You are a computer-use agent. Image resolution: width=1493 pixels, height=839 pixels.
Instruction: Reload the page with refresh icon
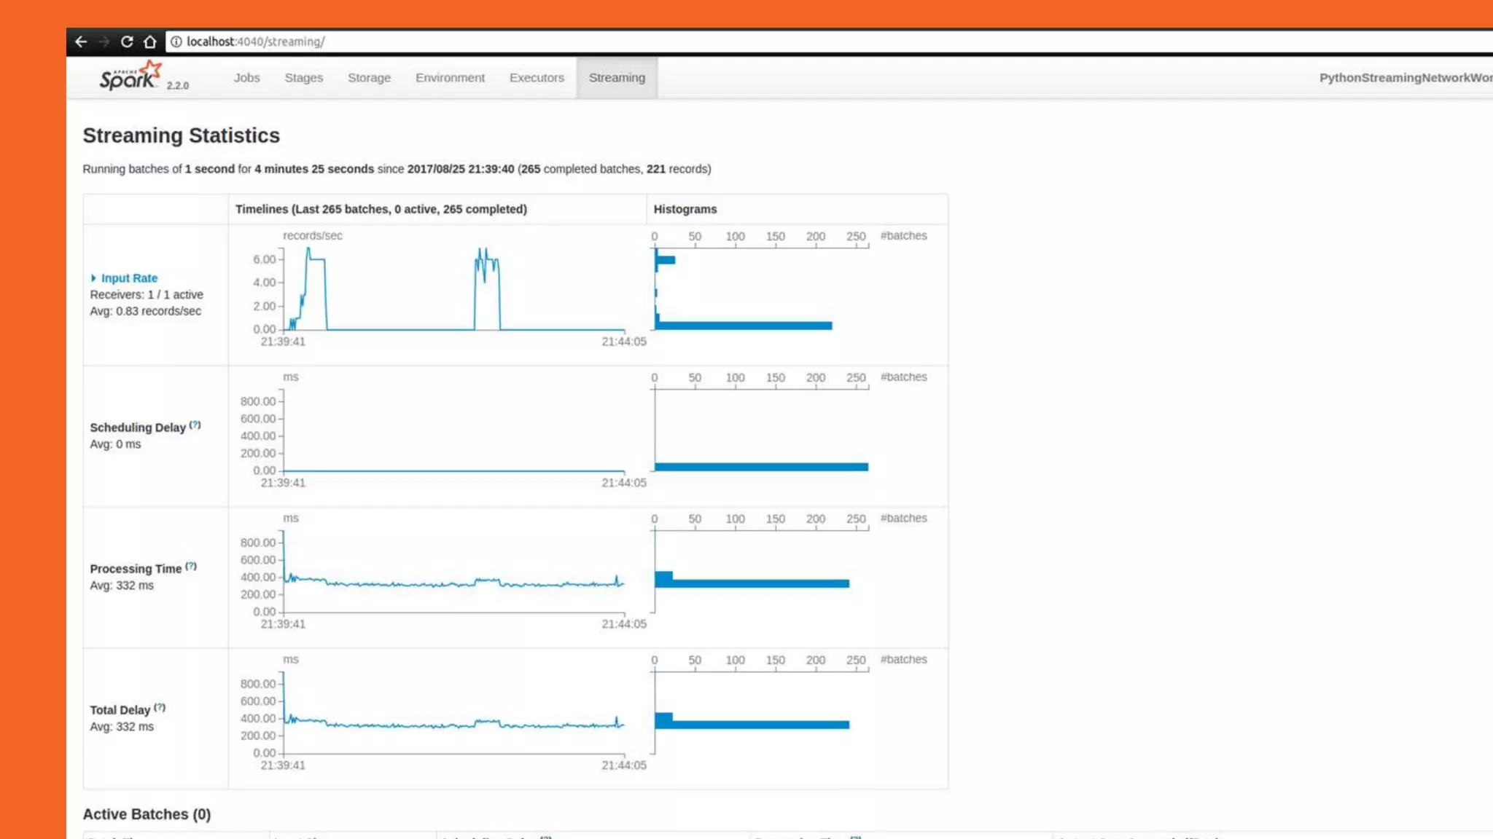[x=127, y=42]
